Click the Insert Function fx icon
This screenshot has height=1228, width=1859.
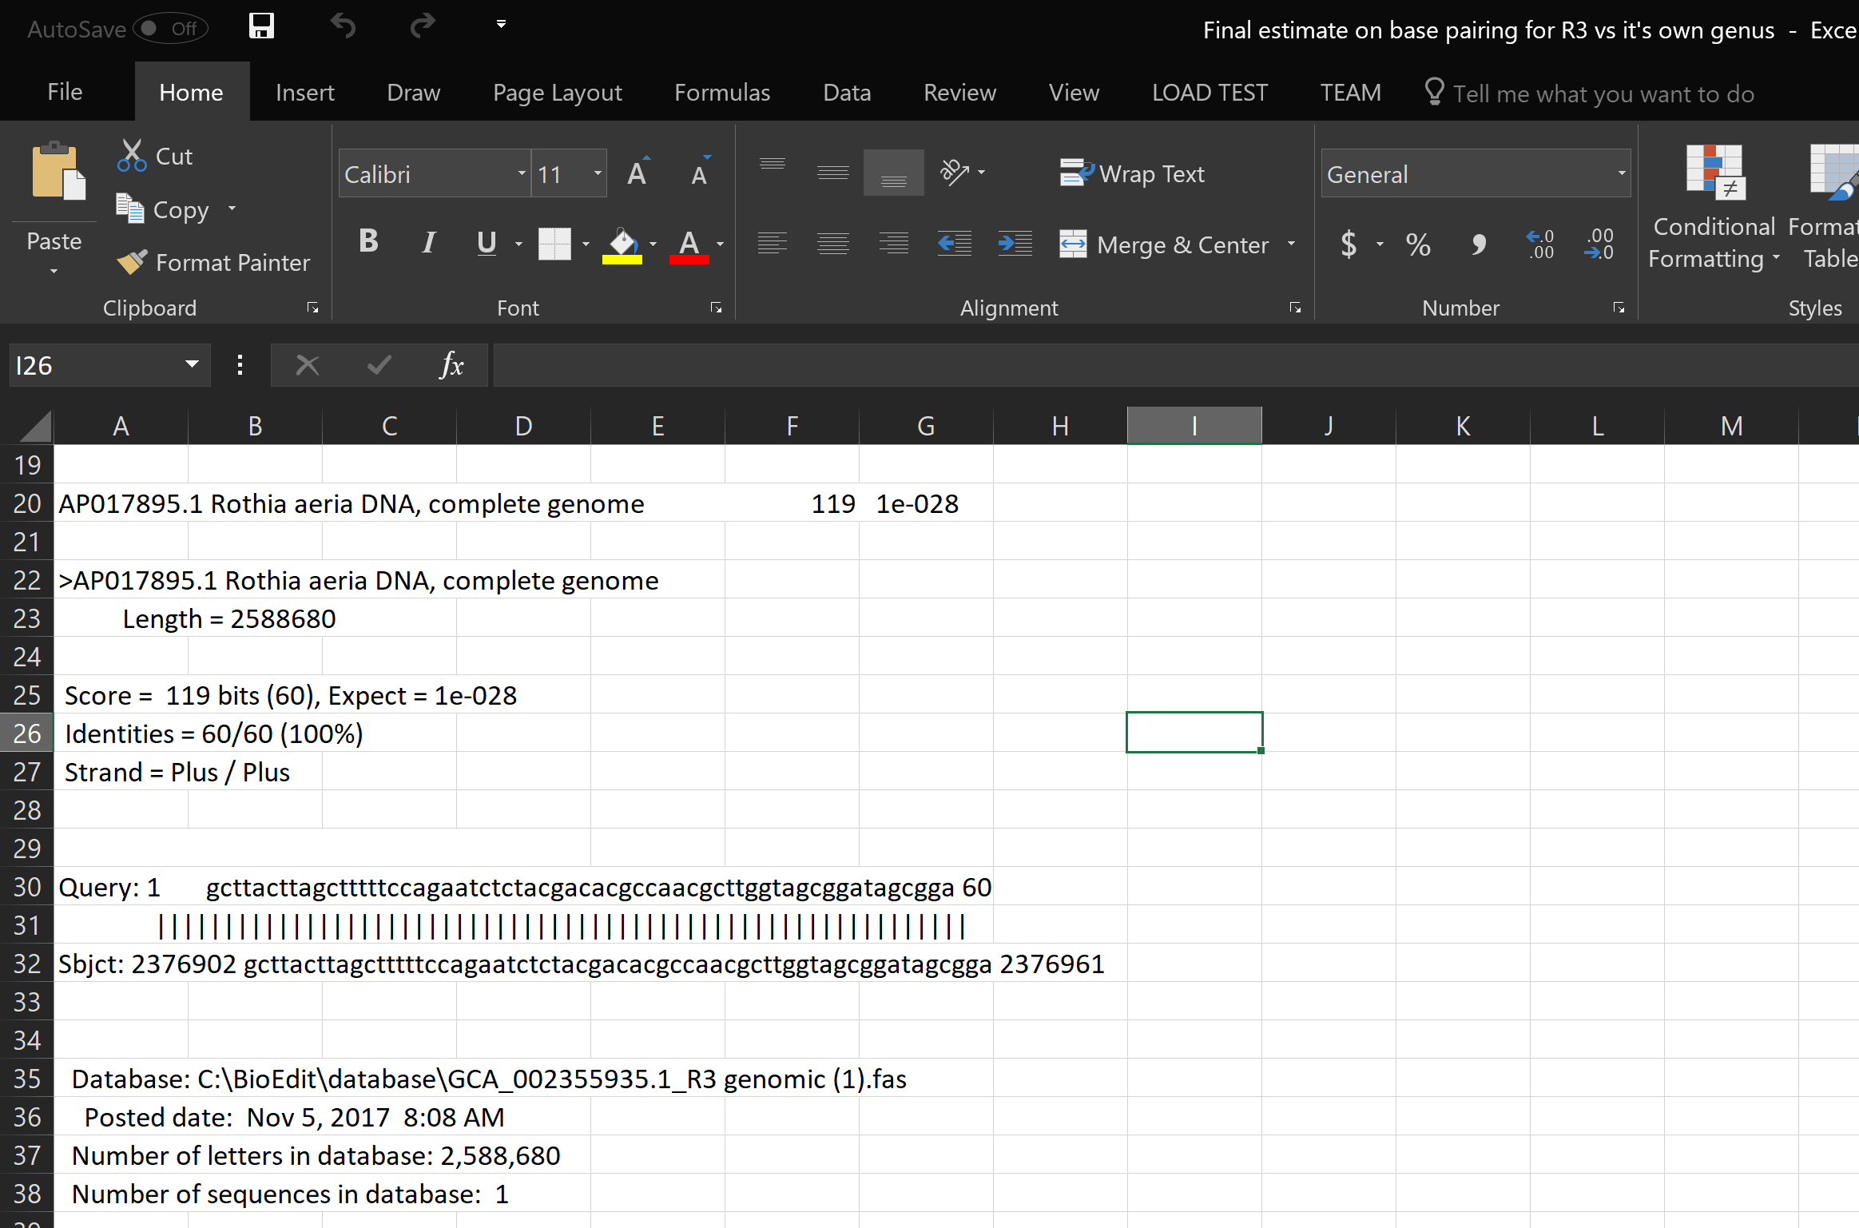(451, 366)
